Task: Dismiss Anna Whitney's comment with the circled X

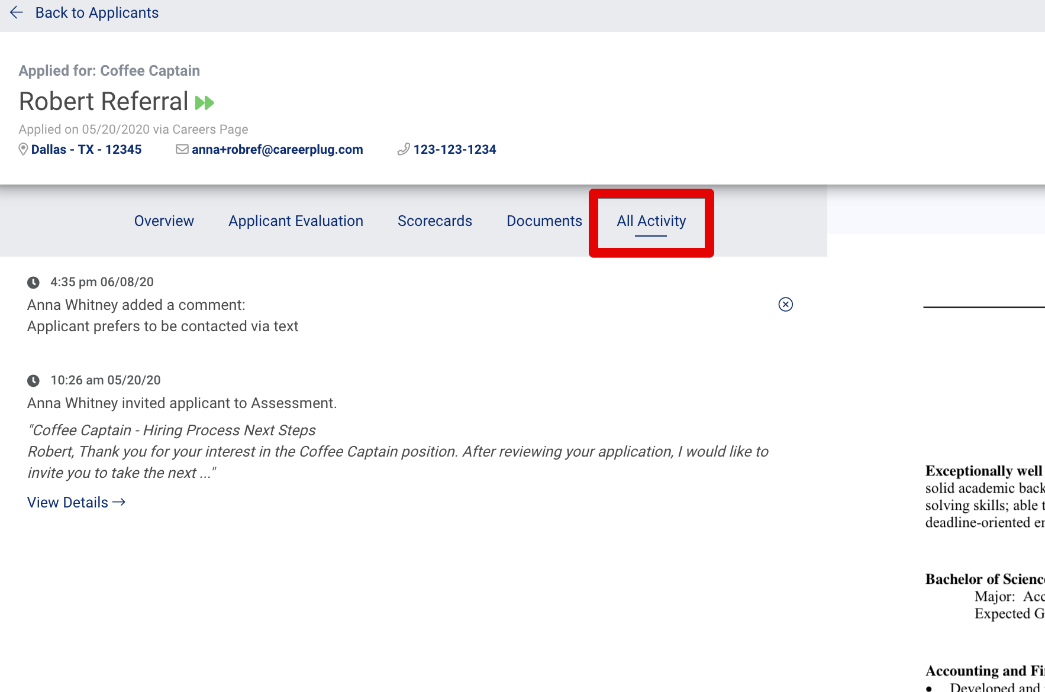Action: [x=785, y=304]
